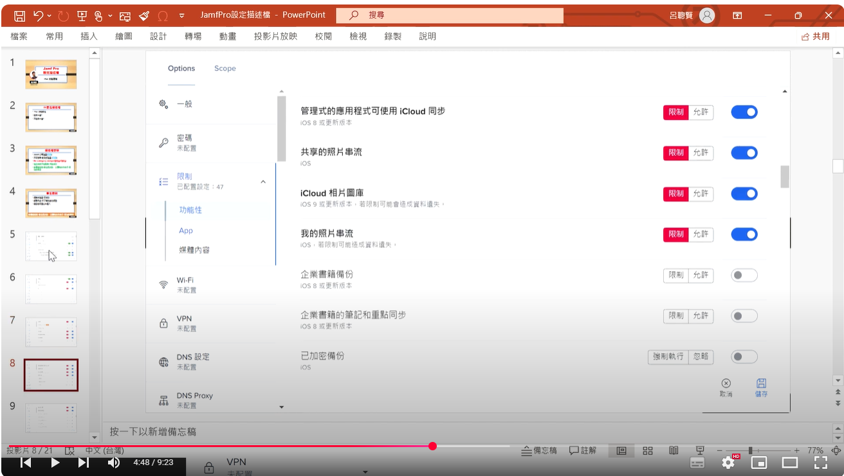This screenshot has height=476, width=844.
Task: Collapse the 限制 section chevron
Action: click(x=262, y=182)
